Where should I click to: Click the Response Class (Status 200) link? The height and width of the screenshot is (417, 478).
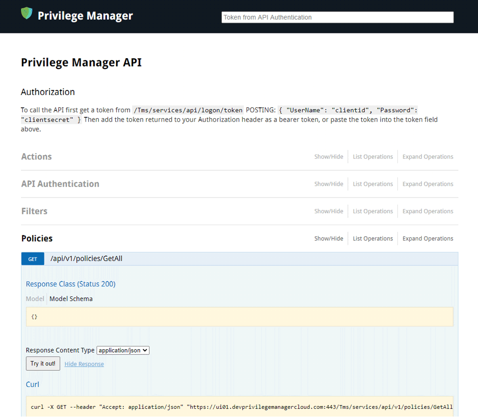pyautogui.click(x=70, y=283)
